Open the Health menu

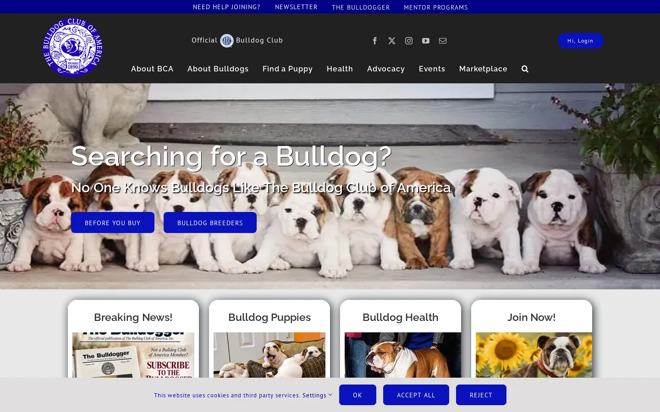(340, 69)
